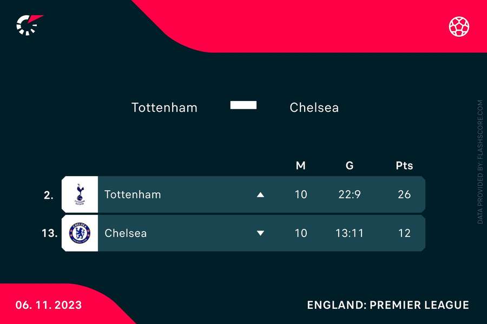Click the Tottenham club crest
This screenshot has width=487, height=324.
point(80,194)
